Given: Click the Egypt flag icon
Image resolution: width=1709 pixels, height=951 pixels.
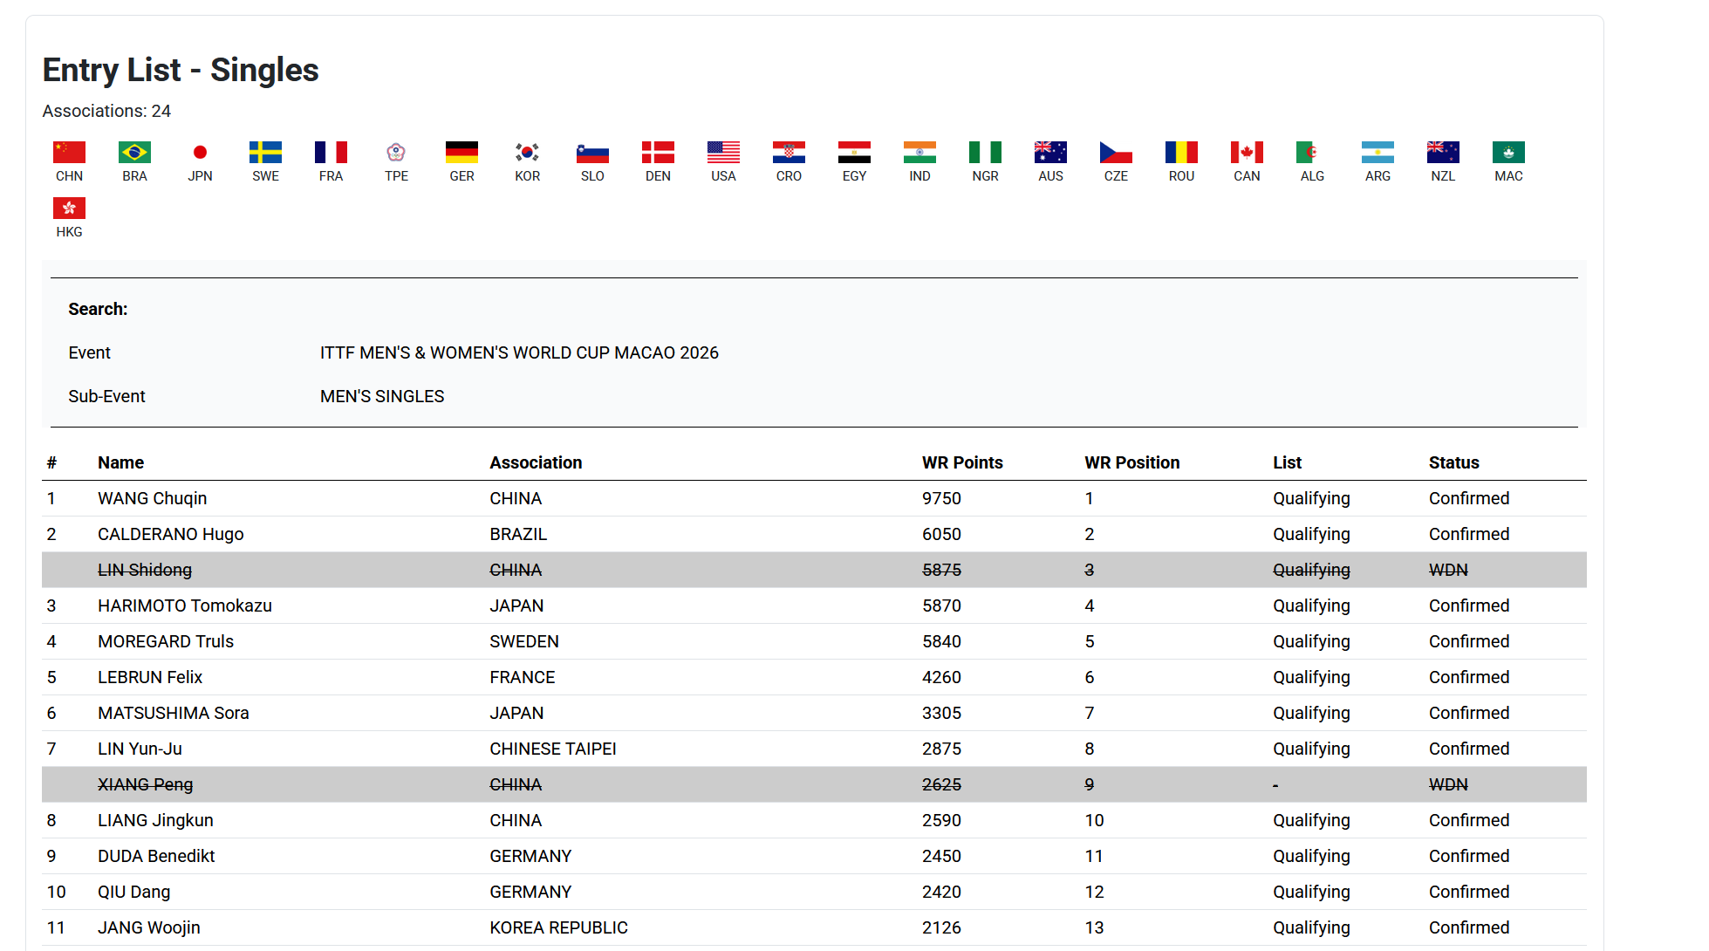Looking at the screenshot, I should coord(854,153).
